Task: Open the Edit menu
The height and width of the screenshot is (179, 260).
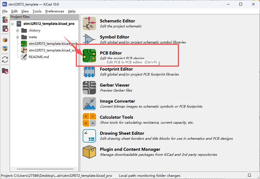Action: pos(14,11)
